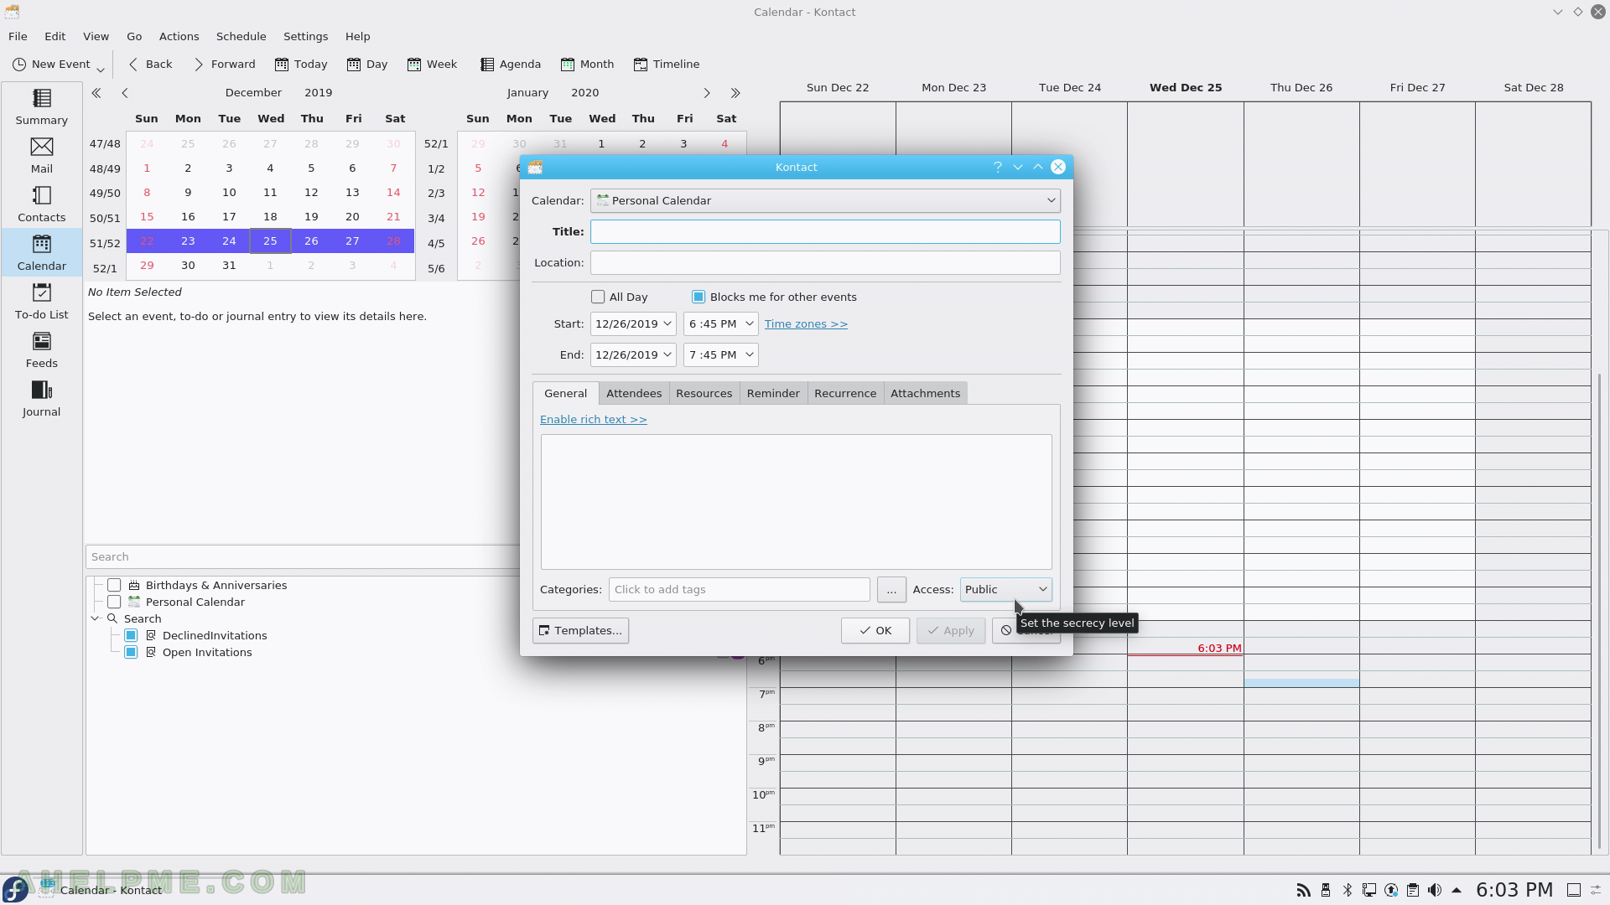Open the Contacts component in sidebar
The image size is (1610, 905).
pyautogui.click(x=41, y=204)
